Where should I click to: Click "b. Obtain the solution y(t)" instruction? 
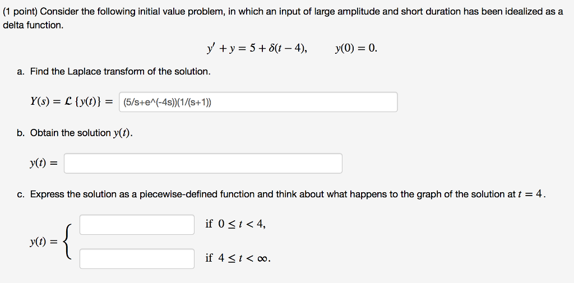pyautogui.click(x=75, y=133)
